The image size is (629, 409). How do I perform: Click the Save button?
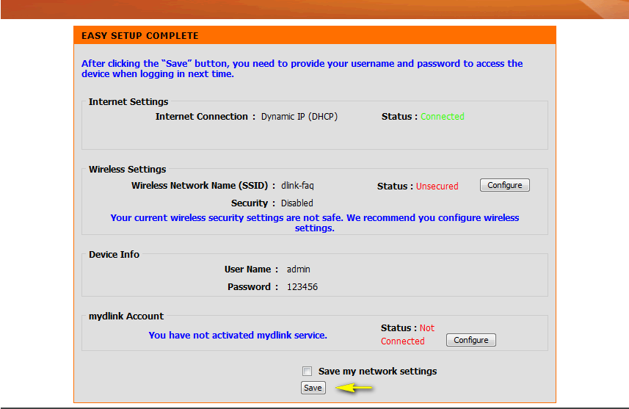pyautogui.click(x=313, y=388)
